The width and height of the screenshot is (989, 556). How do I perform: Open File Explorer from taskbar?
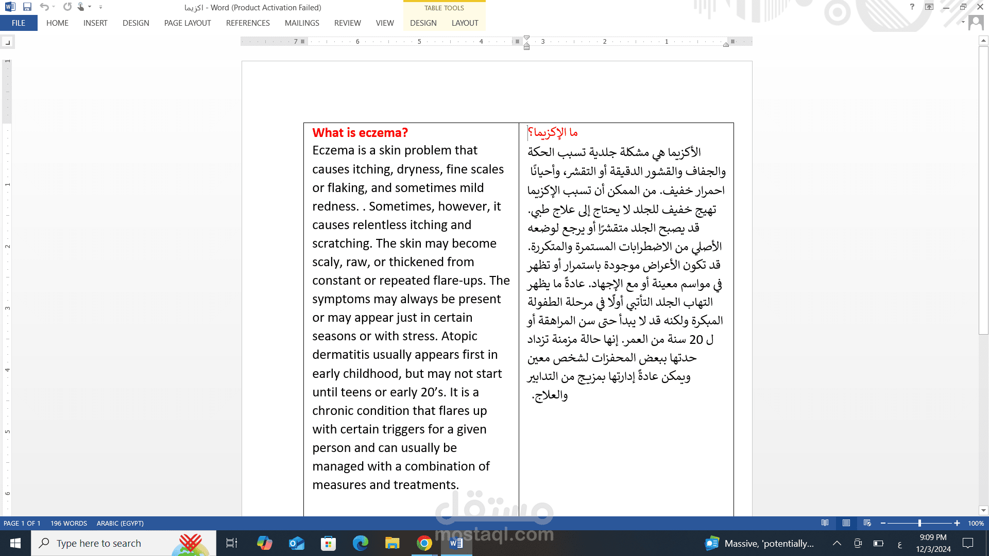[392, 543]
